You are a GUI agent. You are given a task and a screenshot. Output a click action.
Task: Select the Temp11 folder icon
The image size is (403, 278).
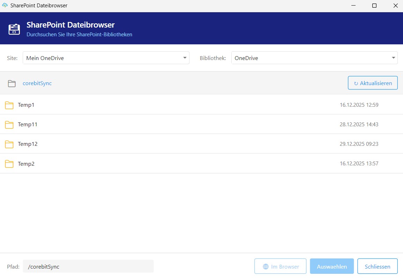pos(9,125)
